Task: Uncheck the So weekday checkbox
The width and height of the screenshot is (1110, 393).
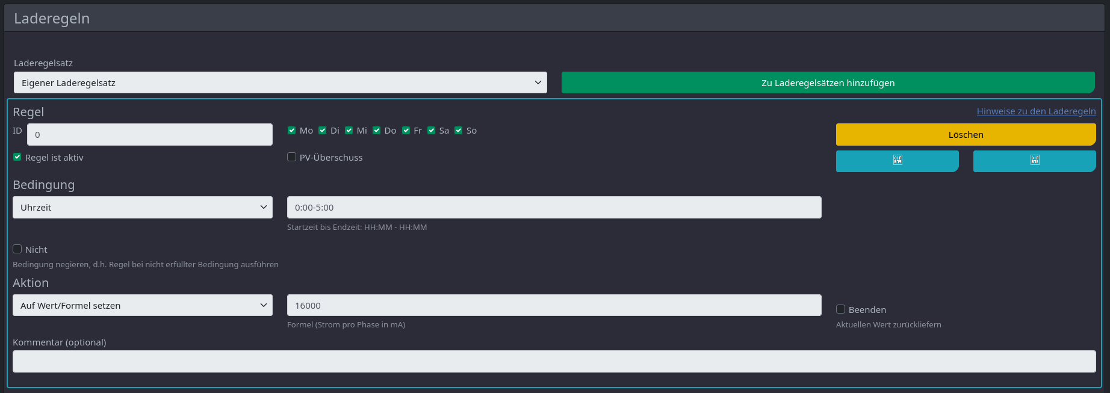Action: point(459,131)
